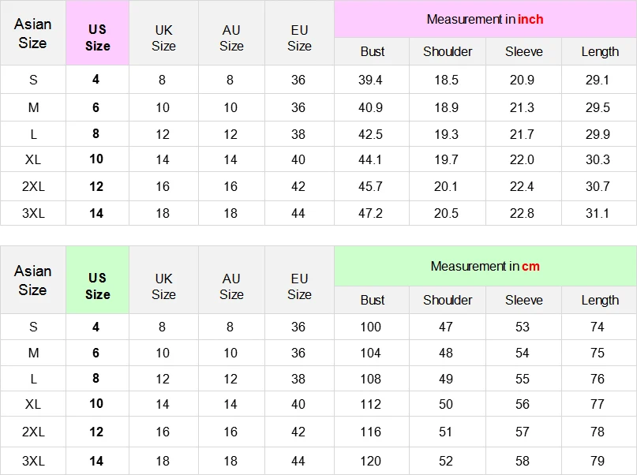Click Sleeve value 22.4 in 2XL row

pos(522,186)
